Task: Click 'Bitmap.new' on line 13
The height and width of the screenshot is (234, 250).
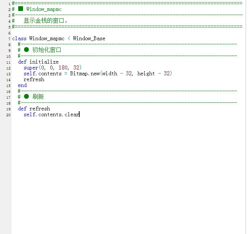Action: click(x=85, y=73)
